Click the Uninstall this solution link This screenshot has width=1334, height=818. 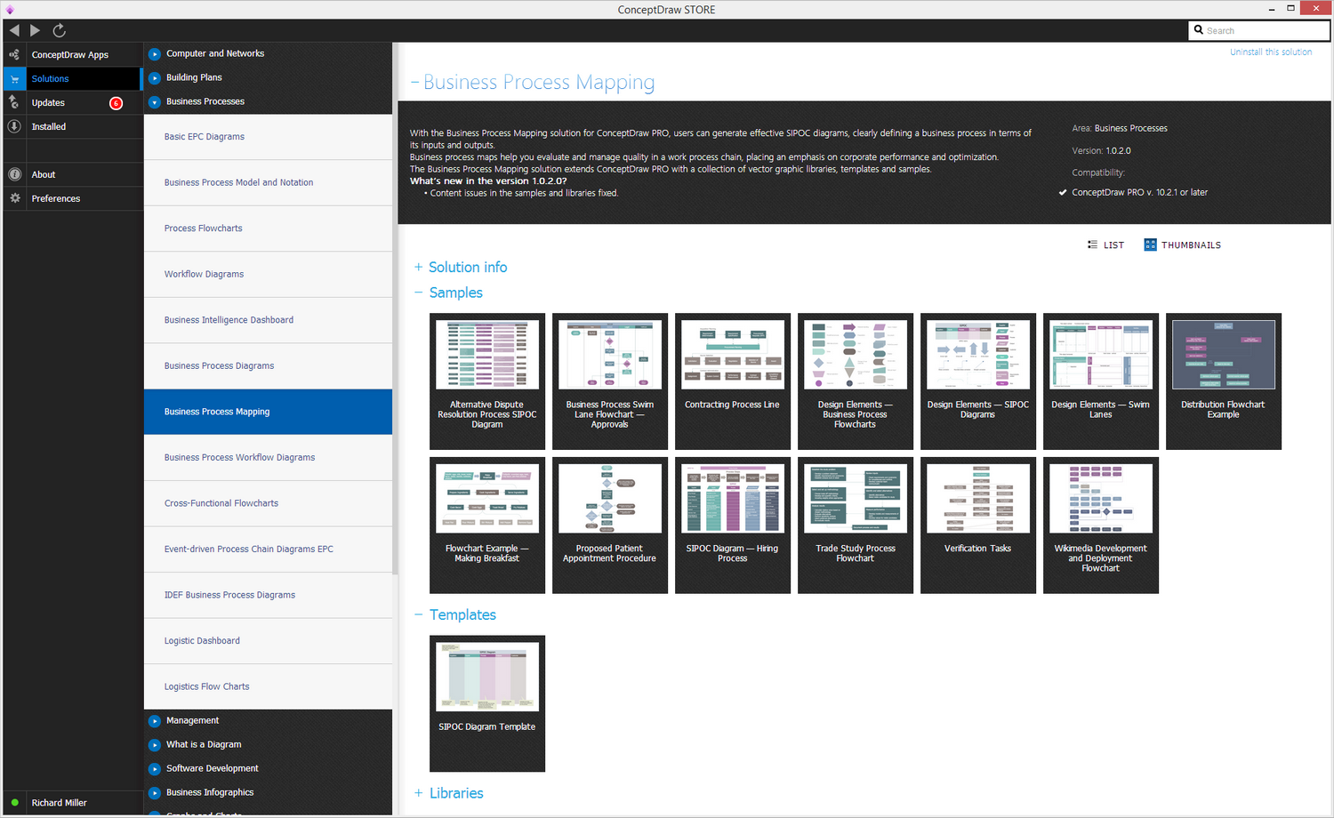coord(1271,52)
